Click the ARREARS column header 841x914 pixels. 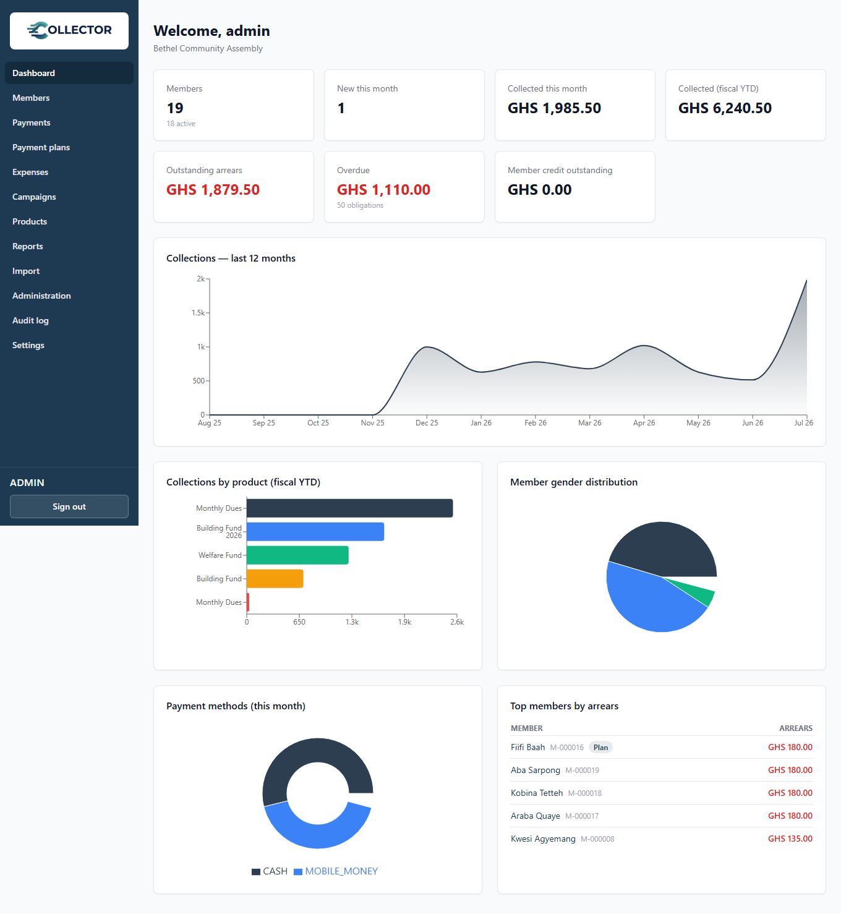click(x=796, y=728)
